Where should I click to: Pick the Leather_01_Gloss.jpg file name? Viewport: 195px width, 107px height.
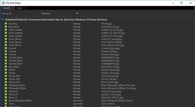tap(112, 36)
